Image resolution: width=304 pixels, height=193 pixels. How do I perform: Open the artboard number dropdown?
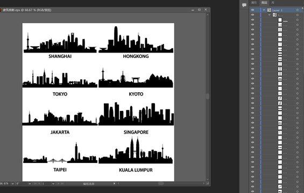[53, 183]
